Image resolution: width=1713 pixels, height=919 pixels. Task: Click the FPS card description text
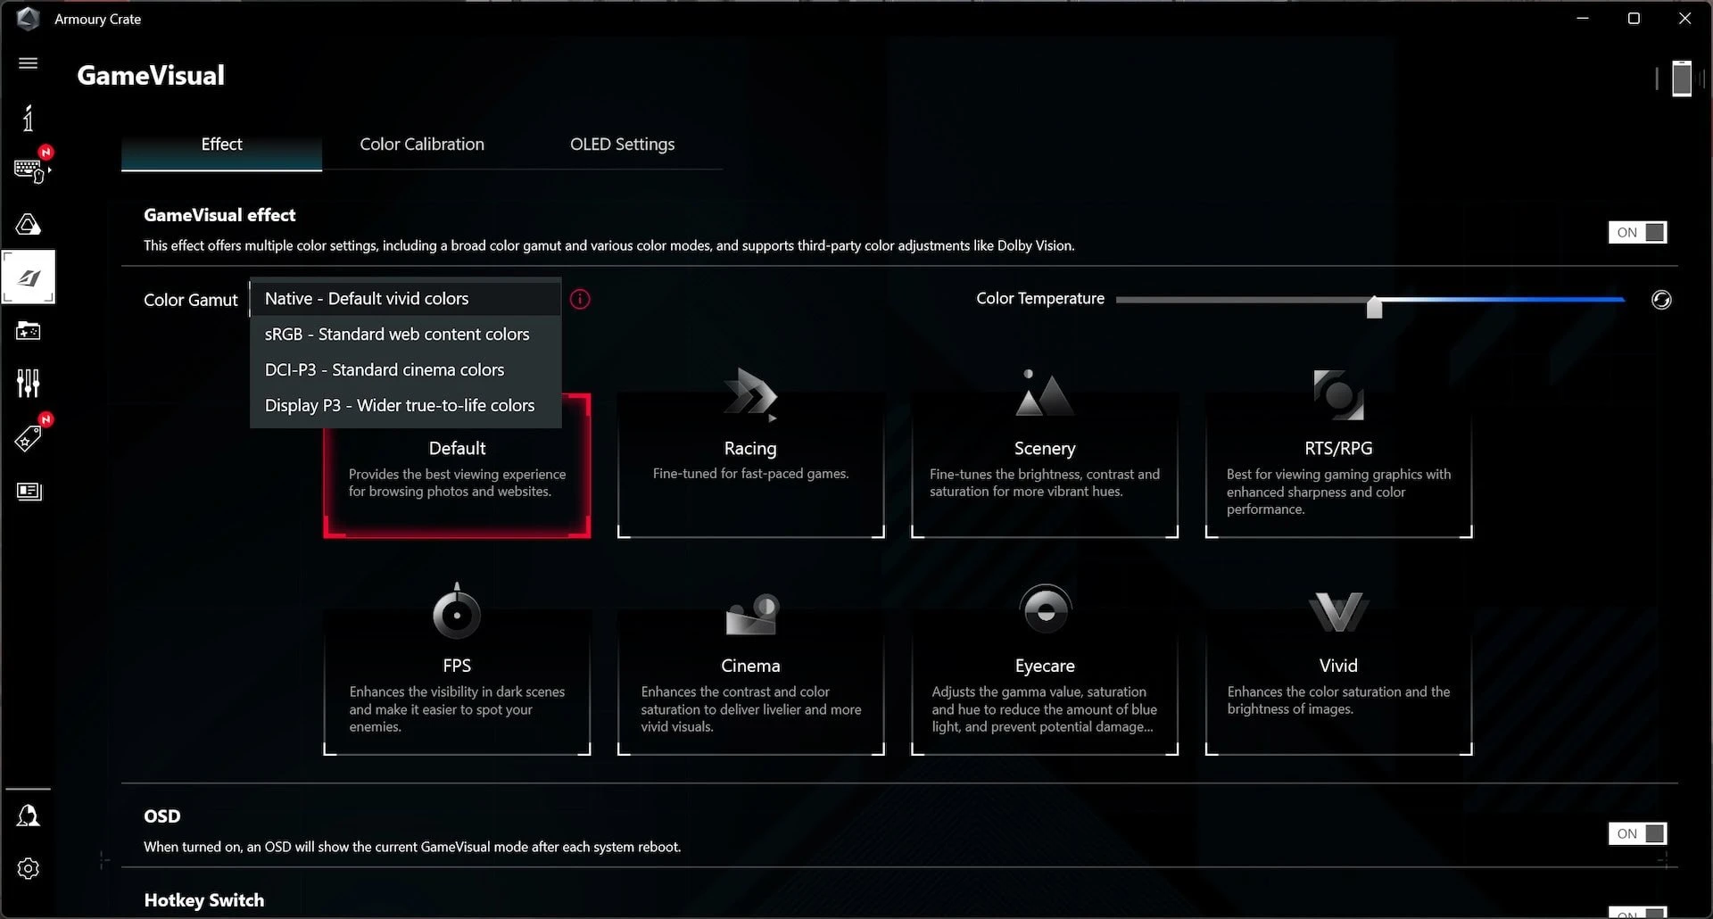coord(457,709)
